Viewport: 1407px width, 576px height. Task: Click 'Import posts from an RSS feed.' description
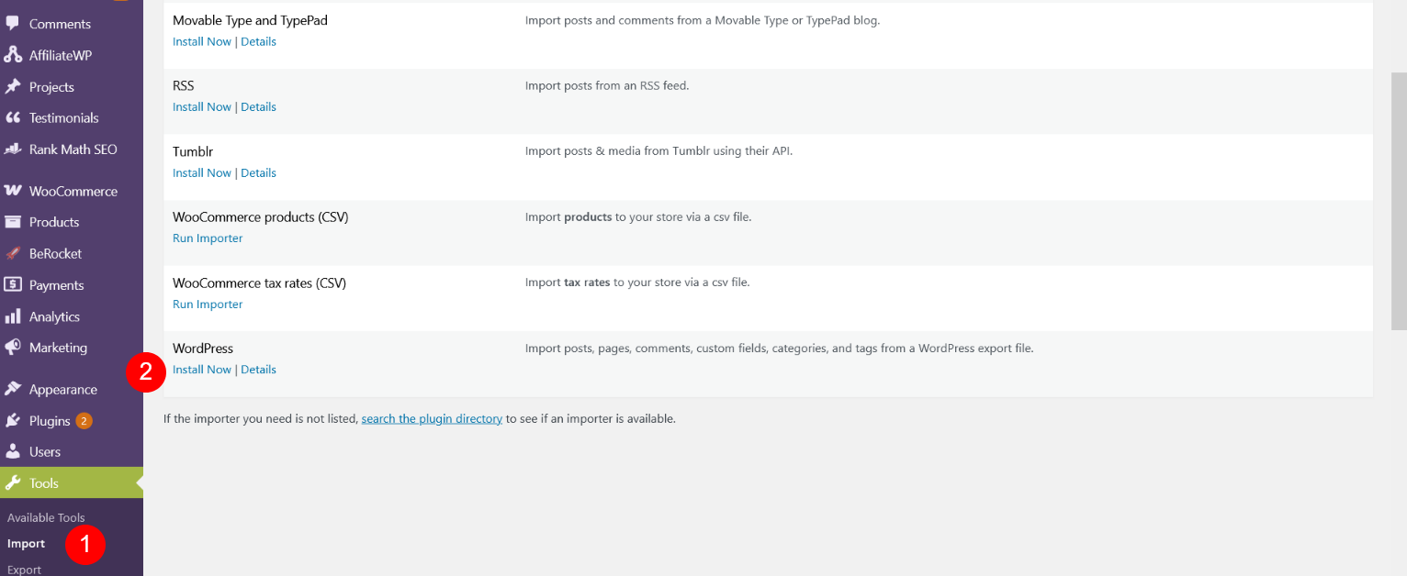[607, 85]
